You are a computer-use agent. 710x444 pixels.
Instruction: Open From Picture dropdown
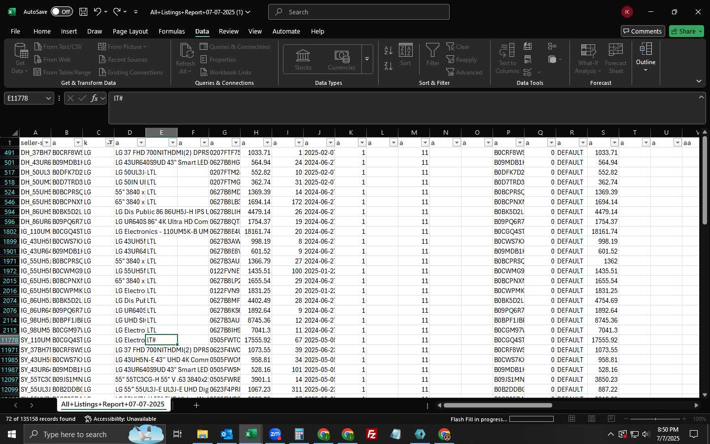(x=122, y=46)
